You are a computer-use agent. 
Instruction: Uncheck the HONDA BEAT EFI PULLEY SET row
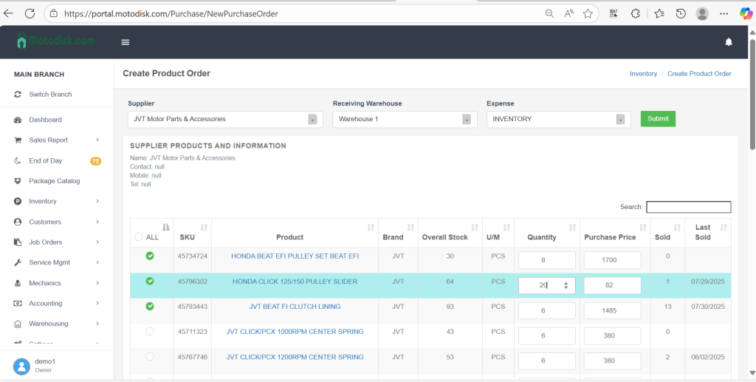click(150, 256)
